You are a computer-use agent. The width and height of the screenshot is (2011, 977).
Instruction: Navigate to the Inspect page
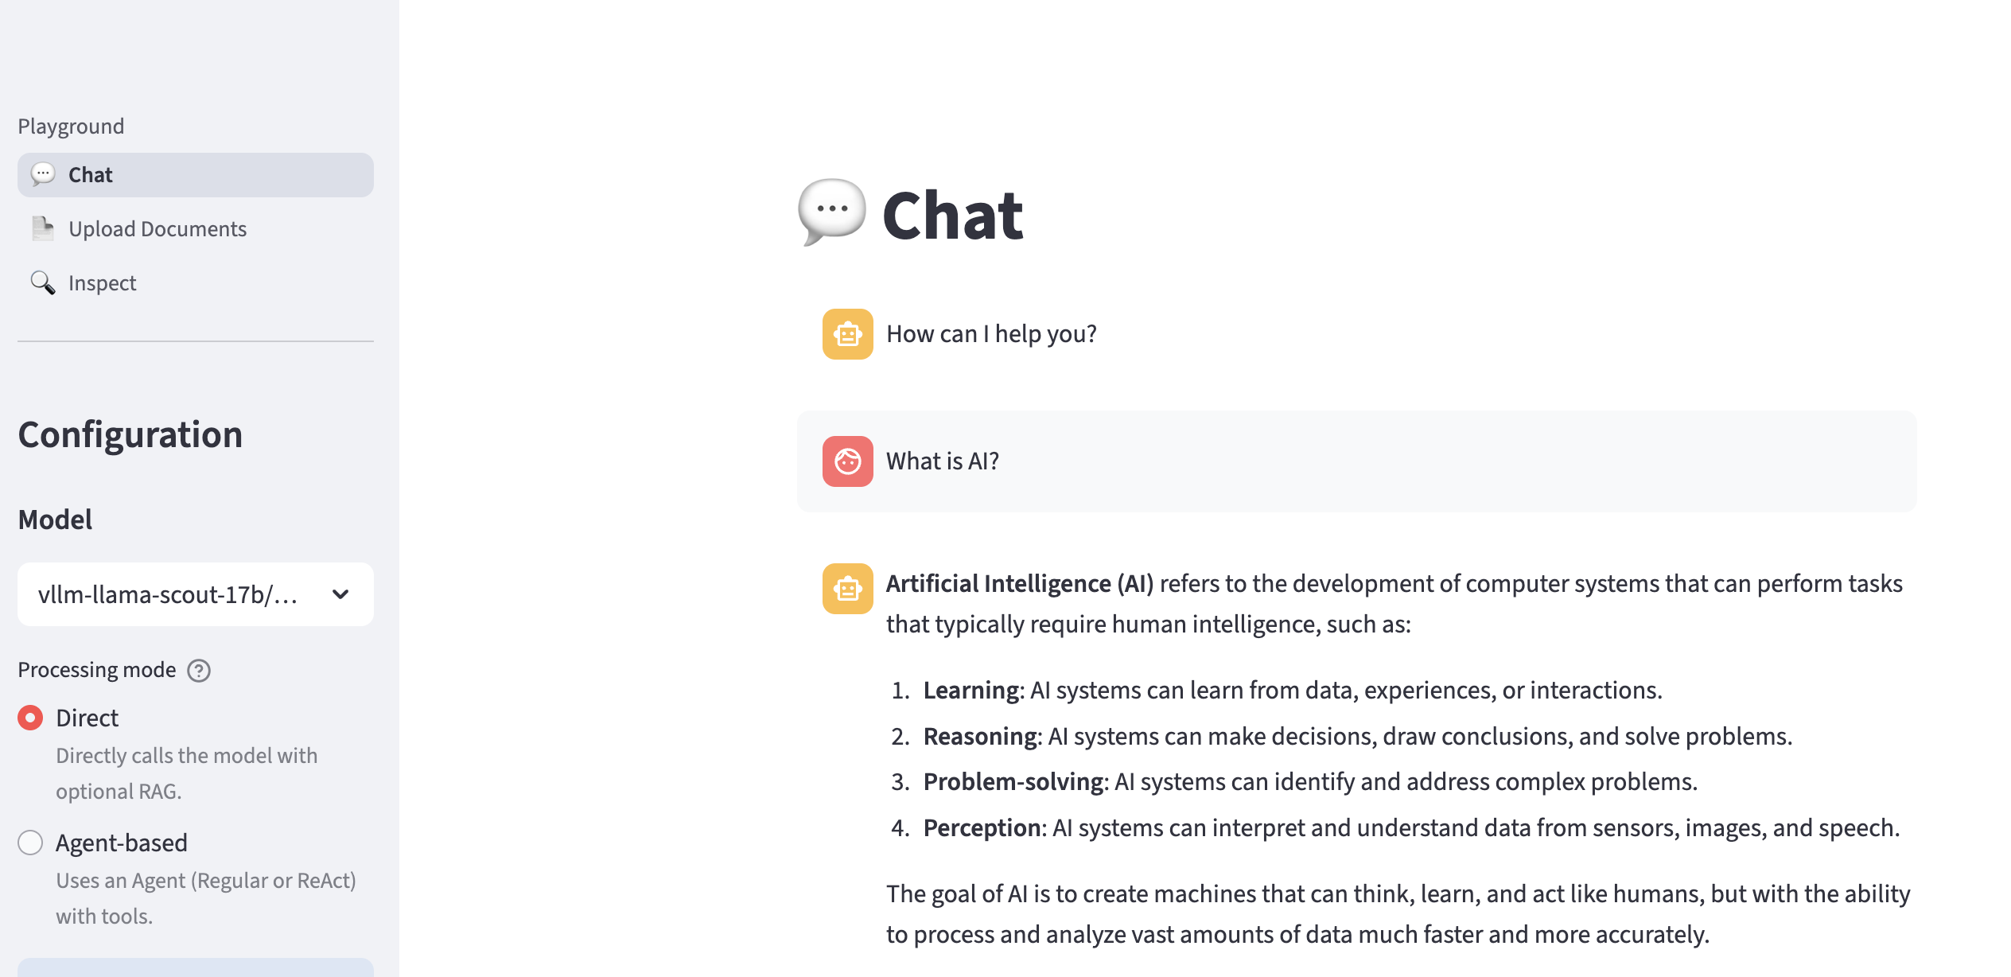pyautogui.click(x=102, y=283)
